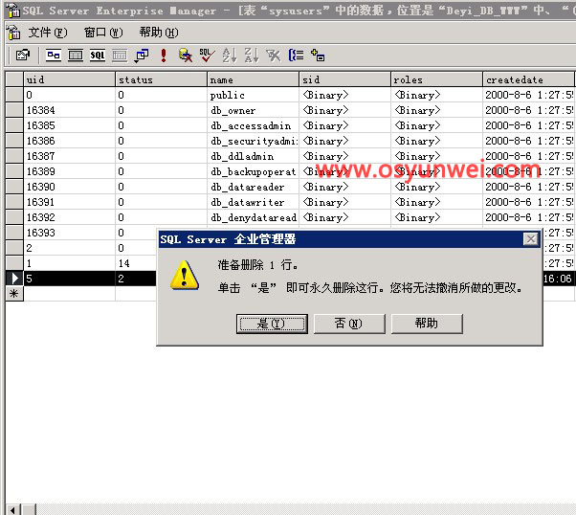Click createdate cell of db_owner row
This screenshot has width=576, height=515.
(x=528, y=110)
